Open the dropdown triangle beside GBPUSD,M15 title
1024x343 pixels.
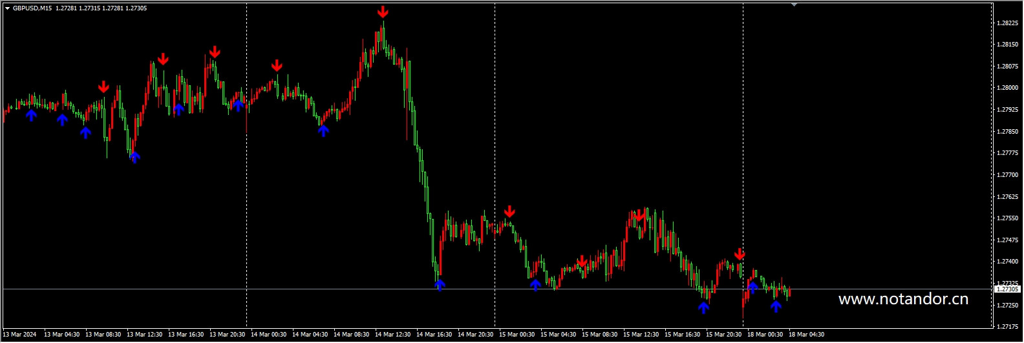(7, 8)
